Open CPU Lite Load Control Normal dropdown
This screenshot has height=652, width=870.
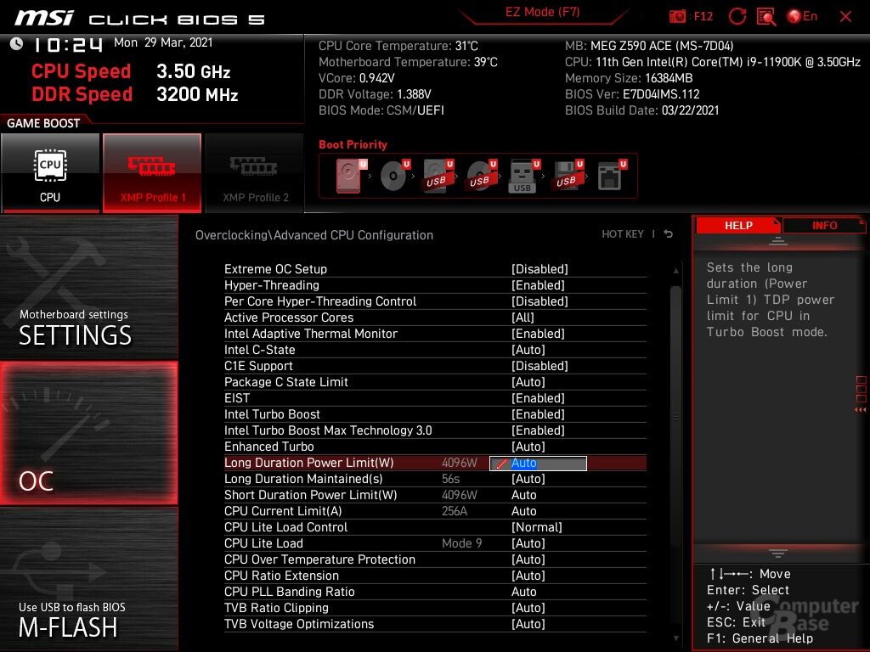537,527
